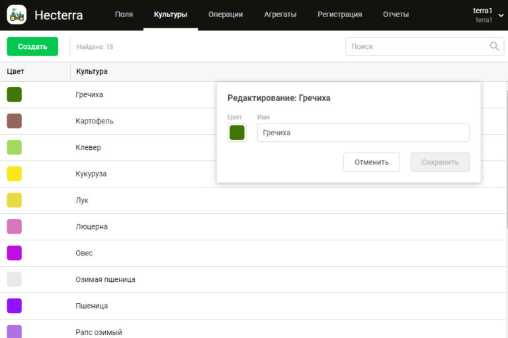Click the Имя field containing Гречиха
Viewport: 508px width, 338px height.
pyautogui.click(x=363, y=133)
